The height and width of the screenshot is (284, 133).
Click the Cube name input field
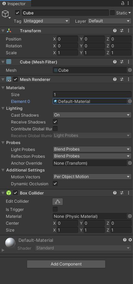(65, 13)
